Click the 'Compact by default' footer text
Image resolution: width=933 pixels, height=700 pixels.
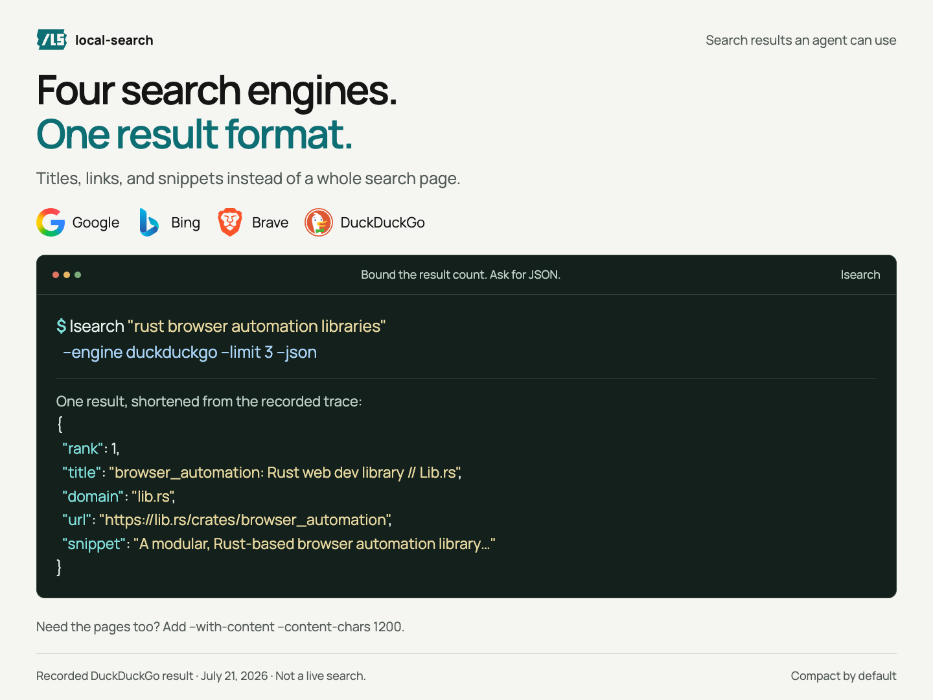click(x=844, y=676)
